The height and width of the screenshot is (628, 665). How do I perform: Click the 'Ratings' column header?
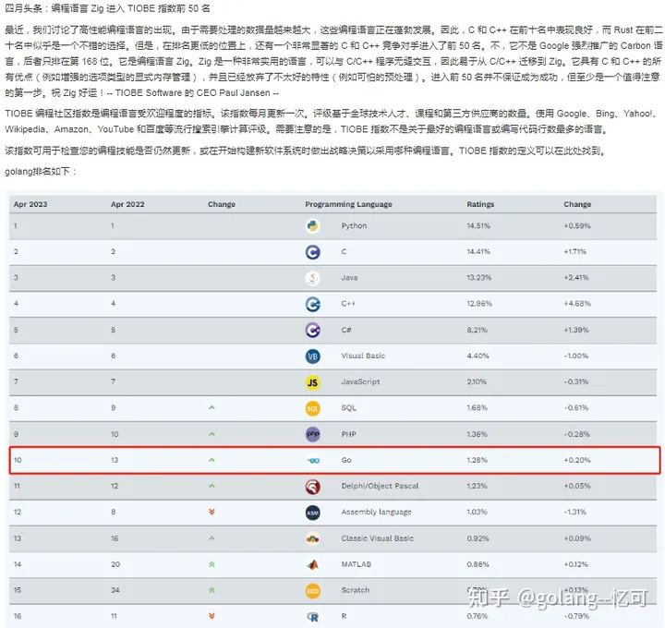point(480,204)
